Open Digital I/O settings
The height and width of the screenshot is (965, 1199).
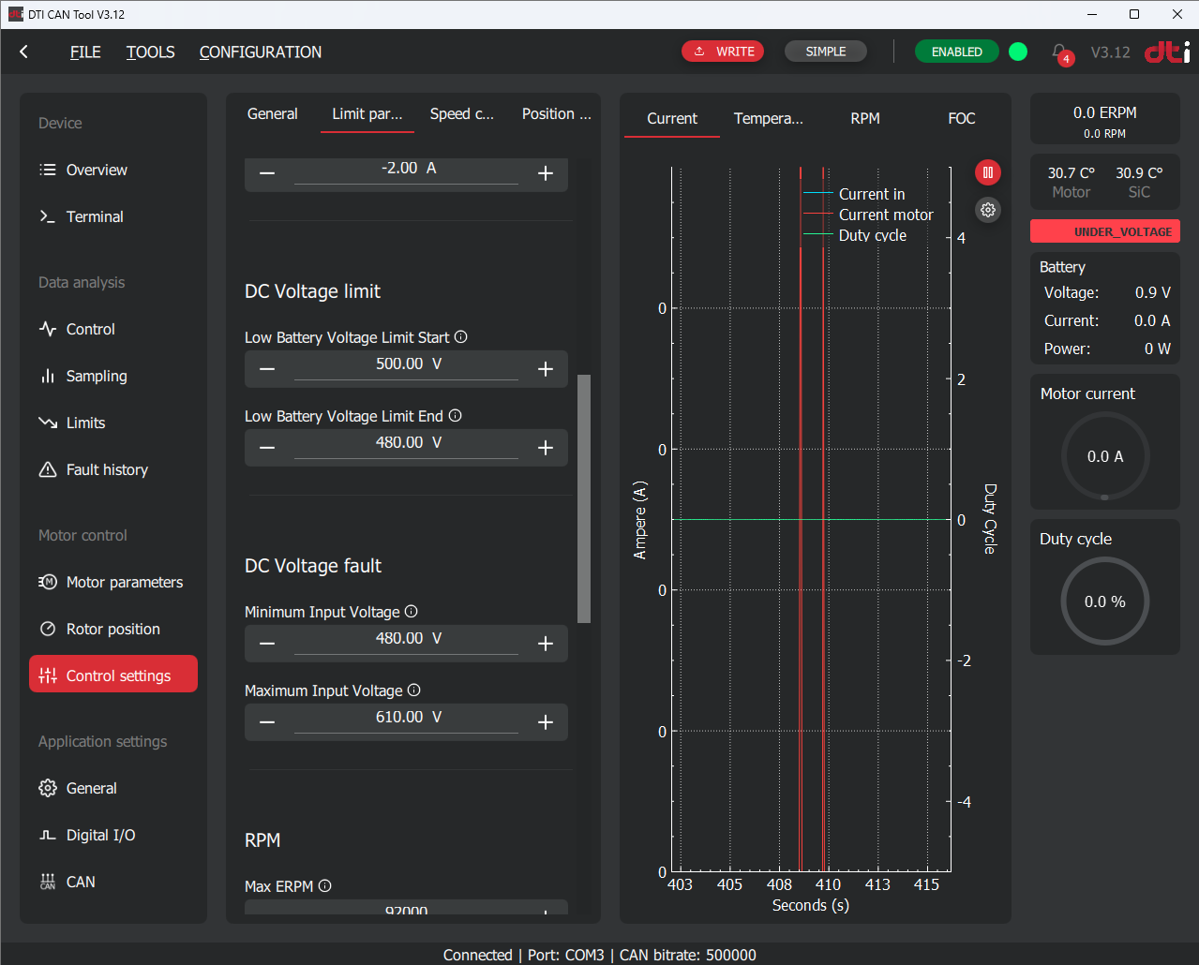pos(113,835)
